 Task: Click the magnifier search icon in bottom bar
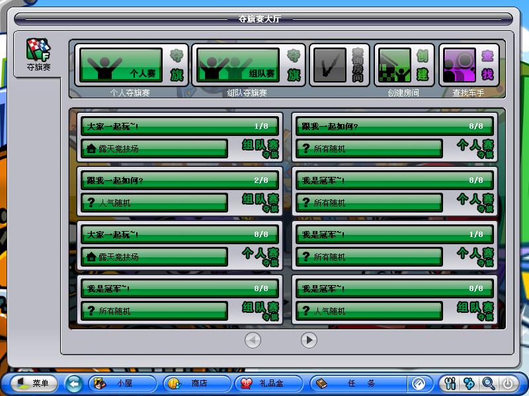(x=488, y=383)
